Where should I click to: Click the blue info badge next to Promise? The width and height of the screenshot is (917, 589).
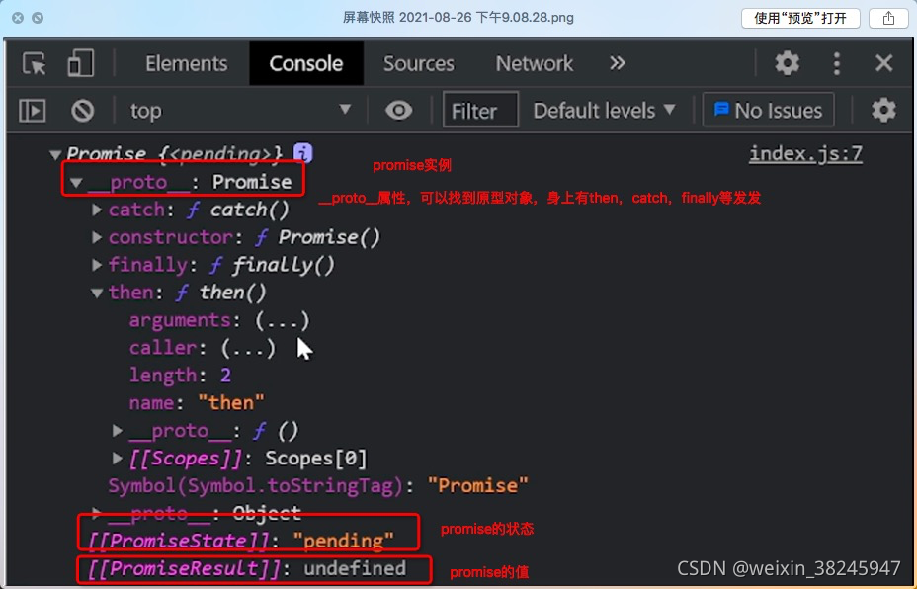point(303,153)
